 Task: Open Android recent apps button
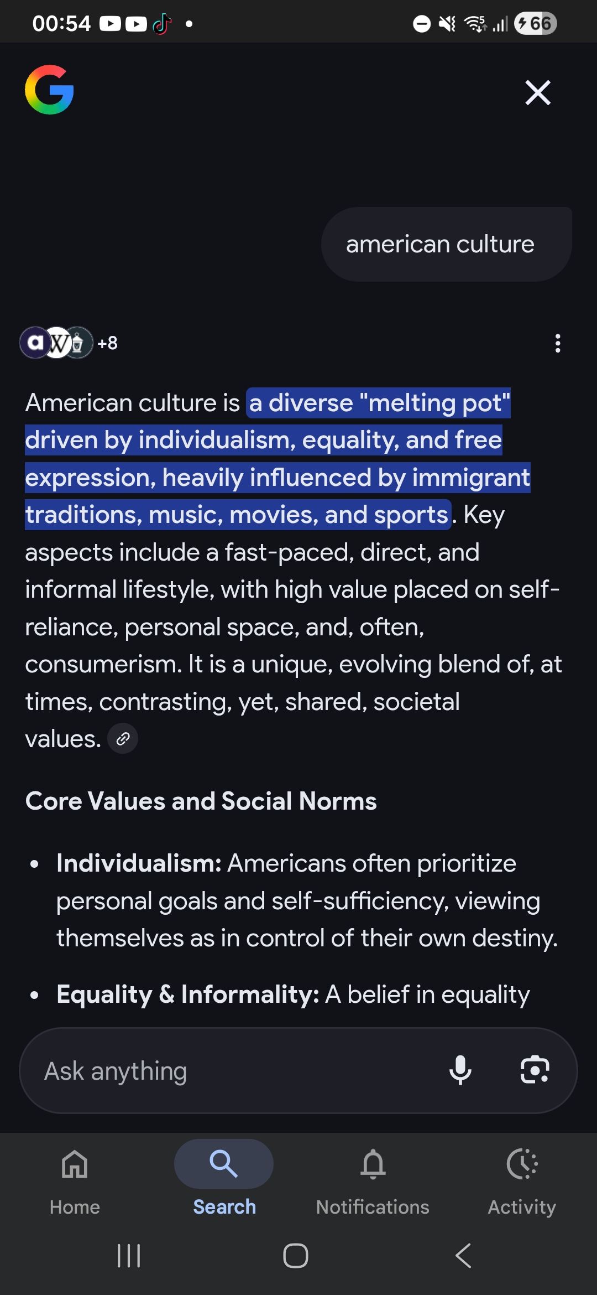[x=129, y=1256]
